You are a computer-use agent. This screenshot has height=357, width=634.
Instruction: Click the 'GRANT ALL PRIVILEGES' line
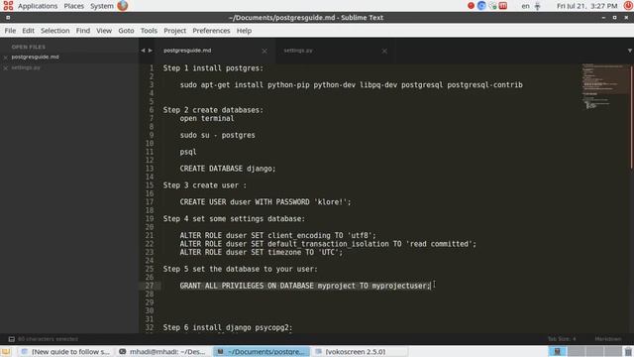pos(305,286)
